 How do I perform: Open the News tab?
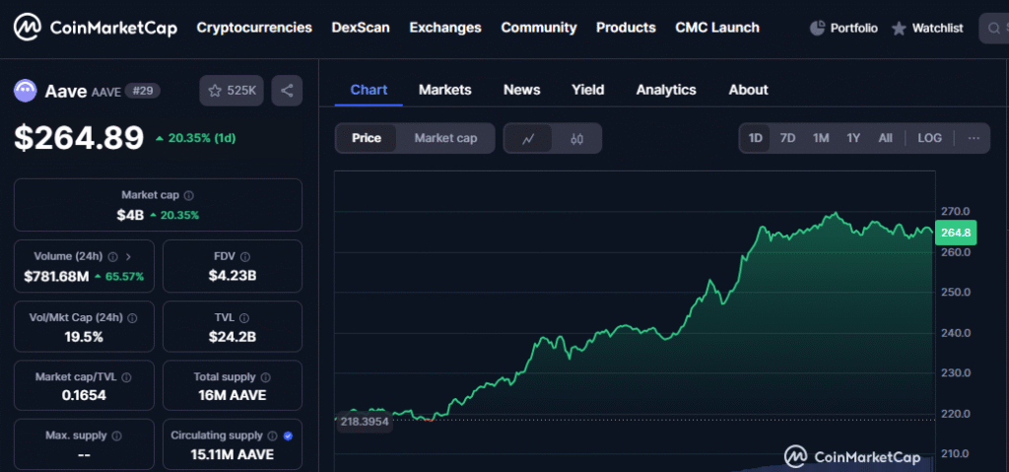pyautogui.click(x=522, y=90)
